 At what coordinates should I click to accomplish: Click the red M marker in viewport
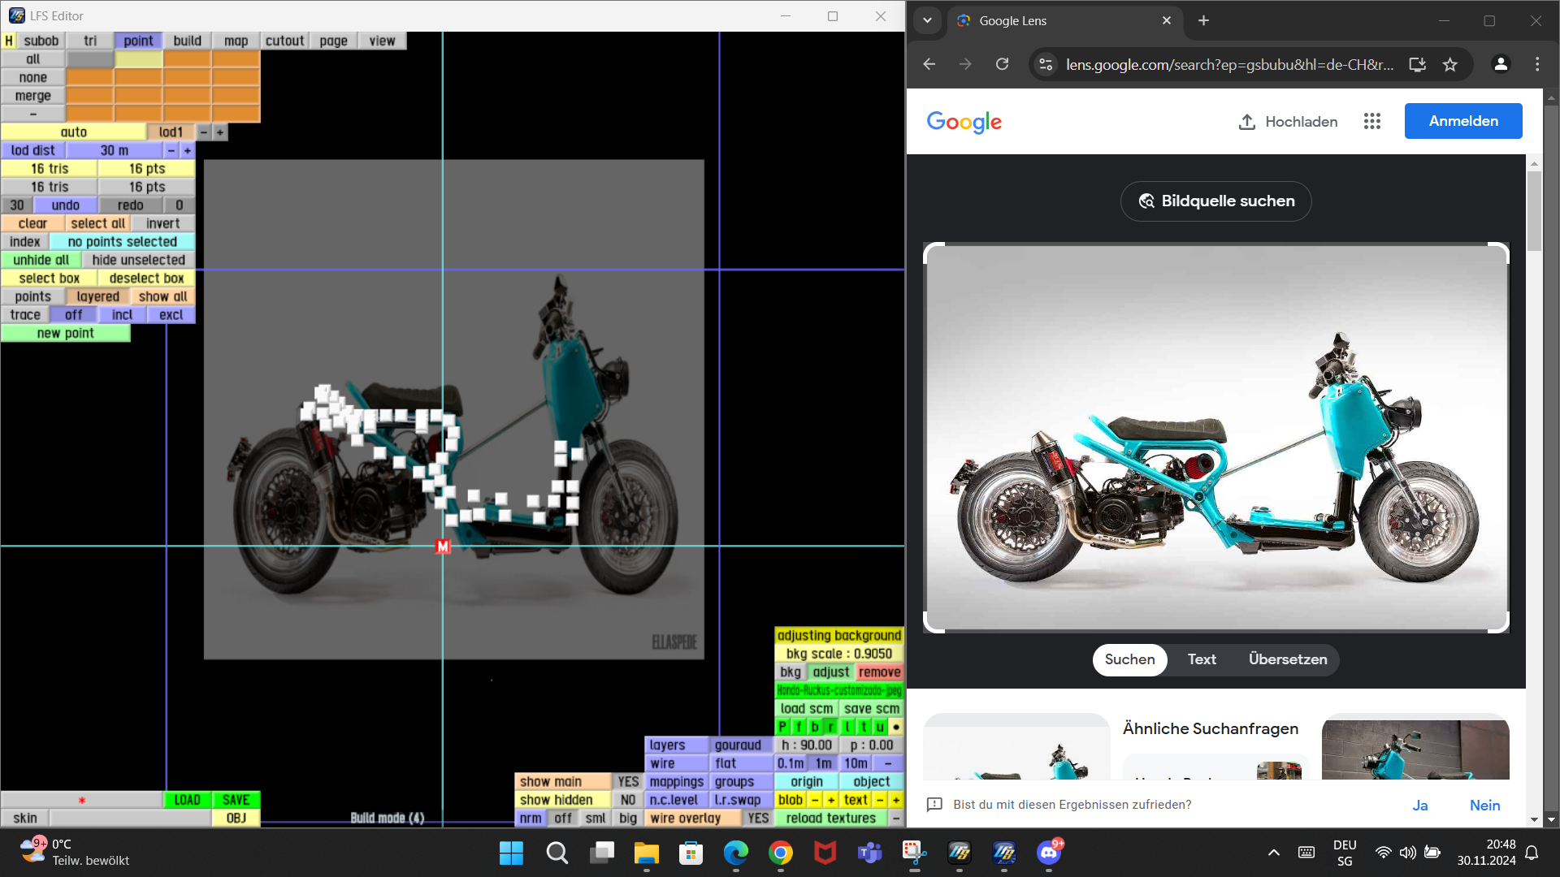coord(443,547)
